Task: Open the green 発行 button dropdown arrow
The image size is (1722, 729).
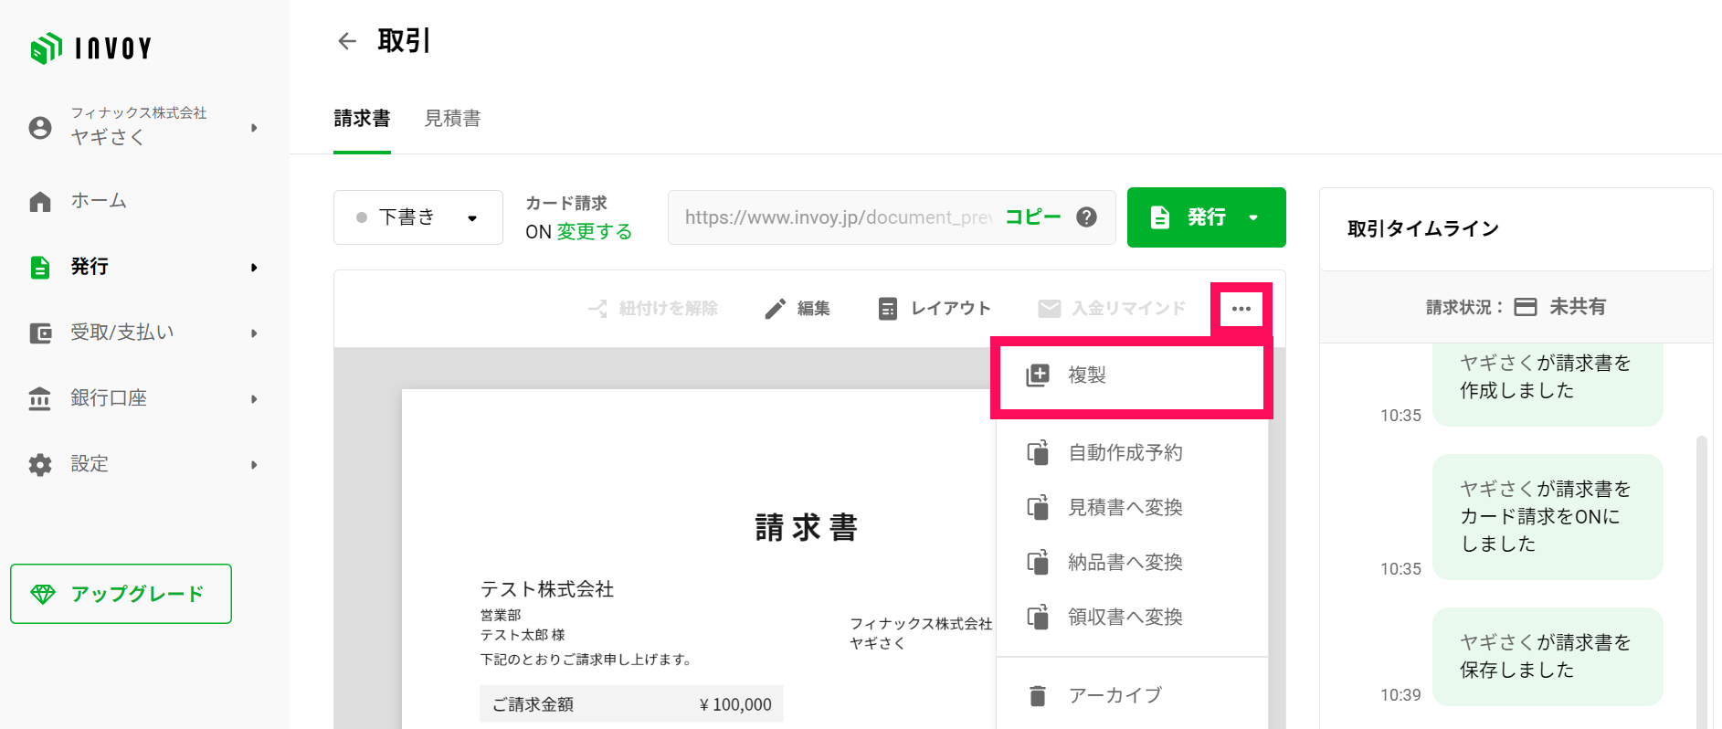Action: pos(1253,217)
